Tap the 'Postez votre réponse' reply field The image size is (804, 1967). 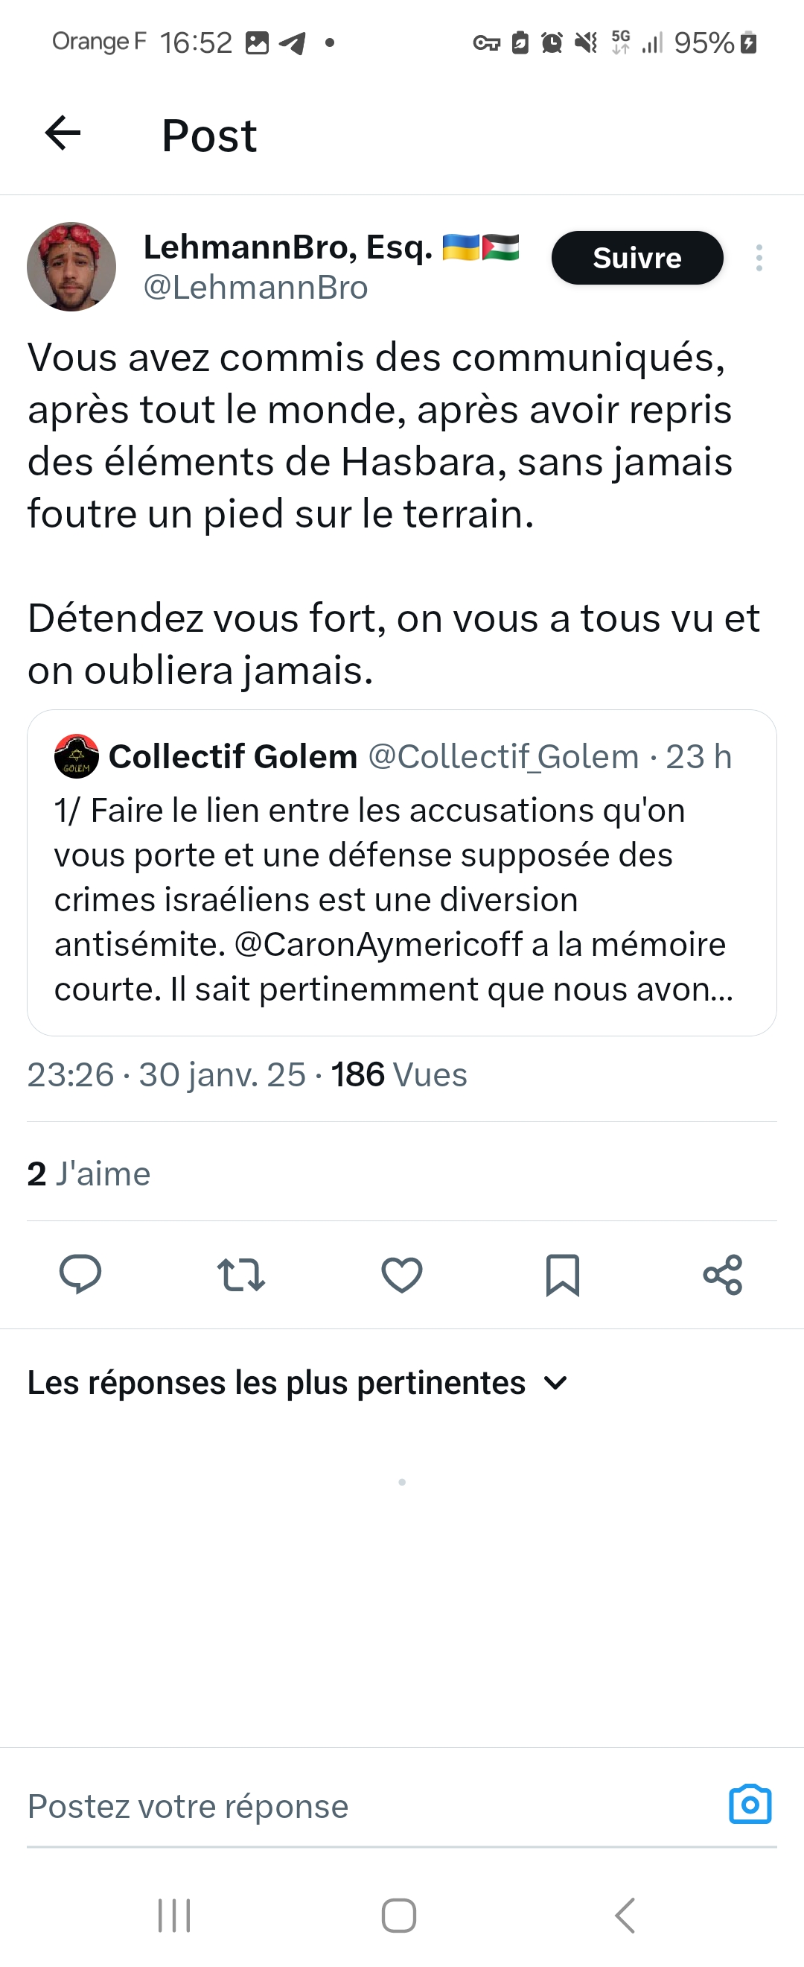[305, 1807]
